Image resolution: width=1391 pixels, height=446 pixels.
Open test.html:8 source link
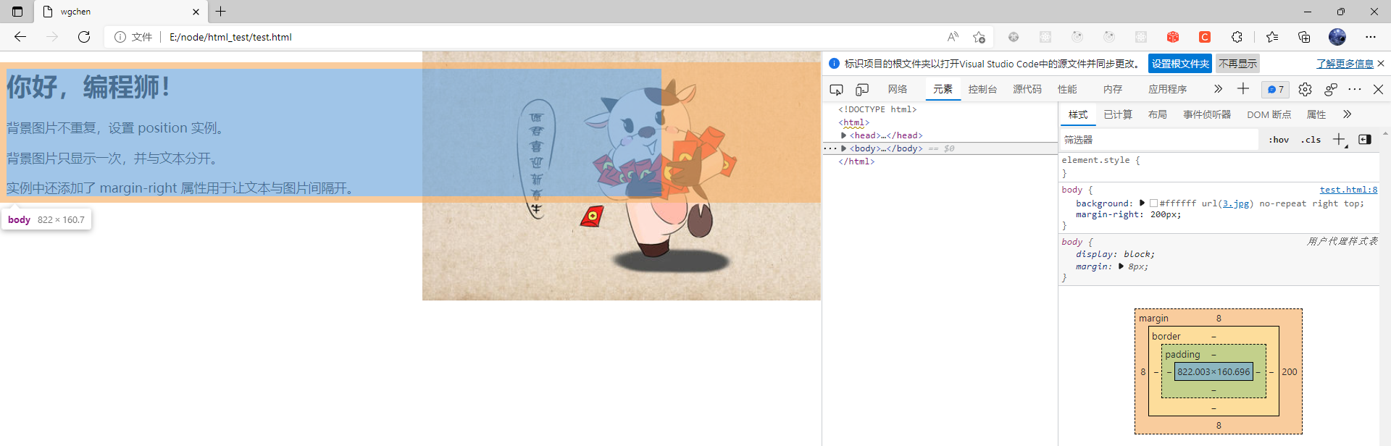(x=1348, y=190)
